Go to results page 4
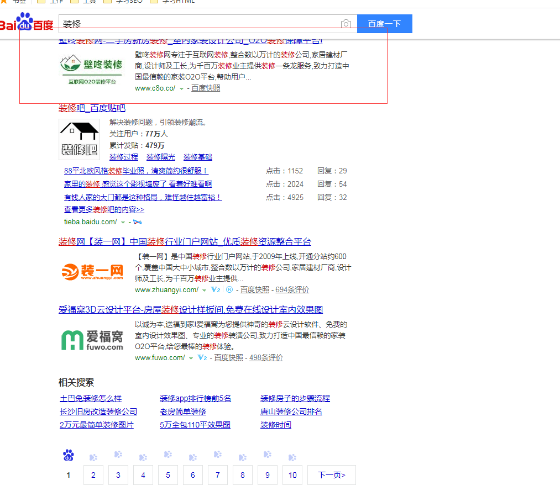Image resolution: width=560 pixels, height=496 pixels. click(x=143, y=475)
